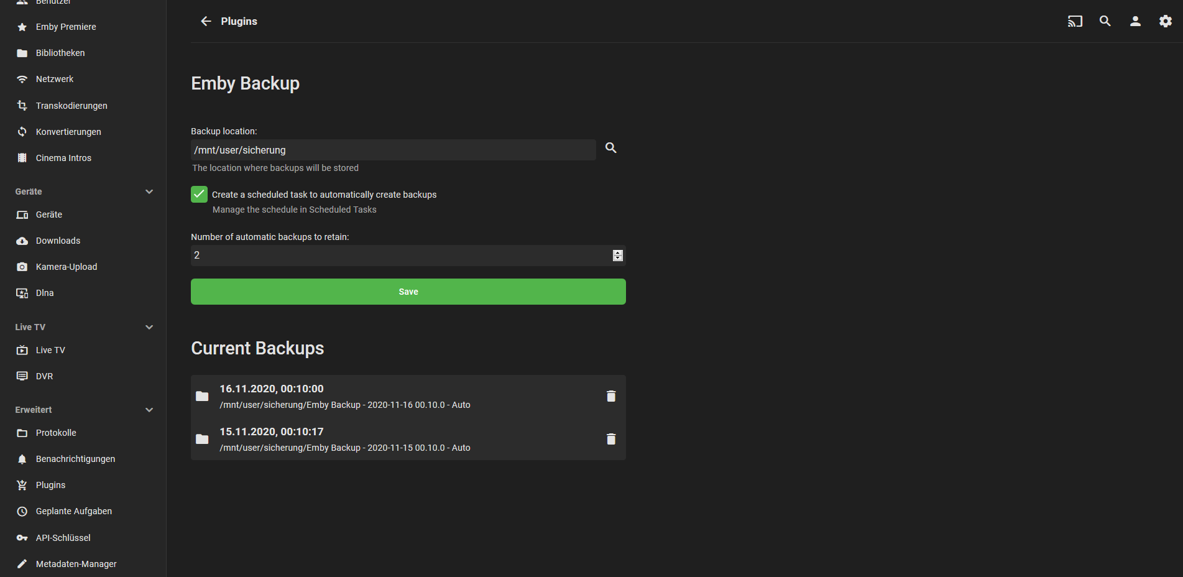Click the Geplante Aufgaben clock icon
The height and width of the screenshot is (577, 1183).
click(x=22, y=511)
